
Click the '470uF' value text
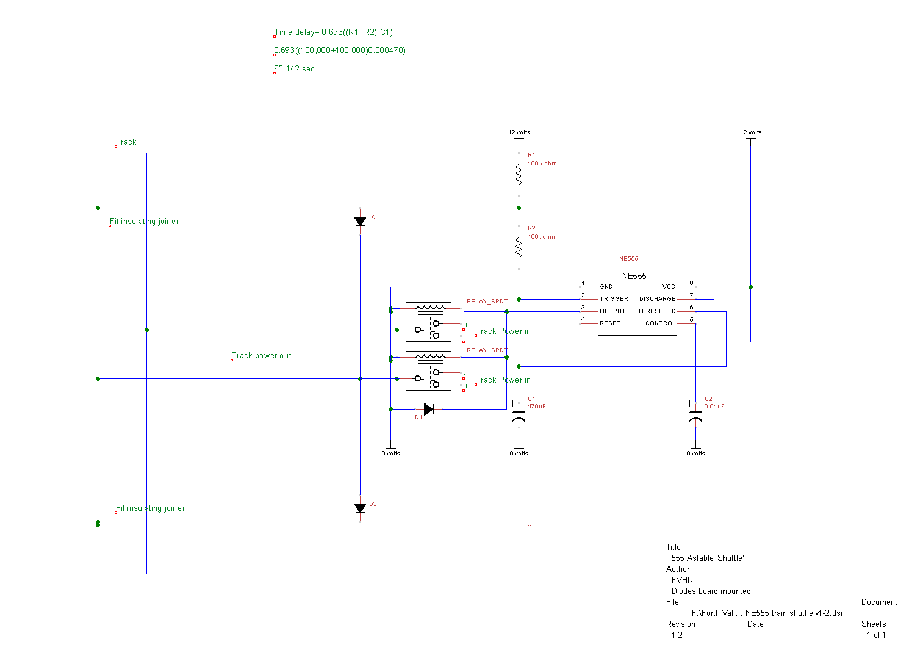pos(537,407)
